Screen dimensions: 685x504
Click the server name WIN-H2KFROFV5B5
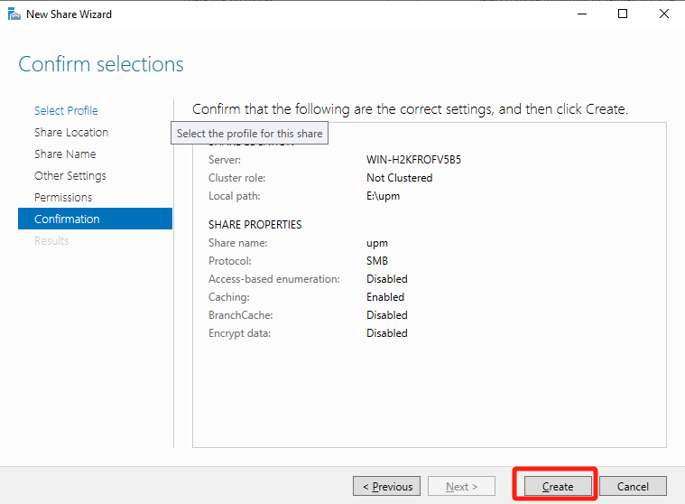tap(420, 160)
